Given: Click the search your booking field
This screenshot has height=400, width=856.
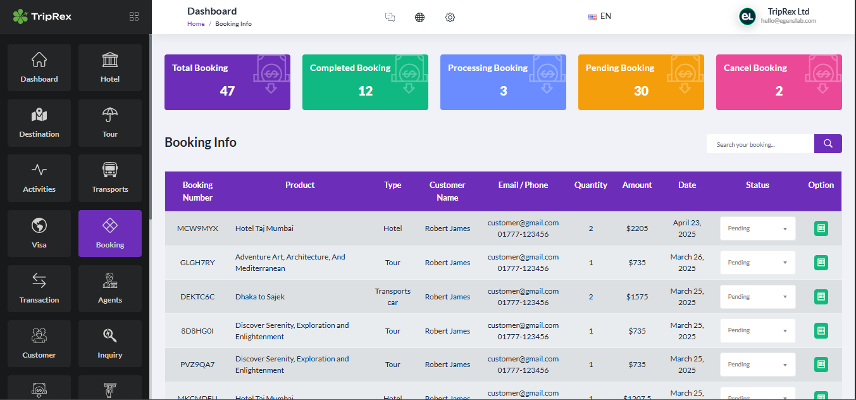Looking at the screenshot, I should [x=759, y=144].
